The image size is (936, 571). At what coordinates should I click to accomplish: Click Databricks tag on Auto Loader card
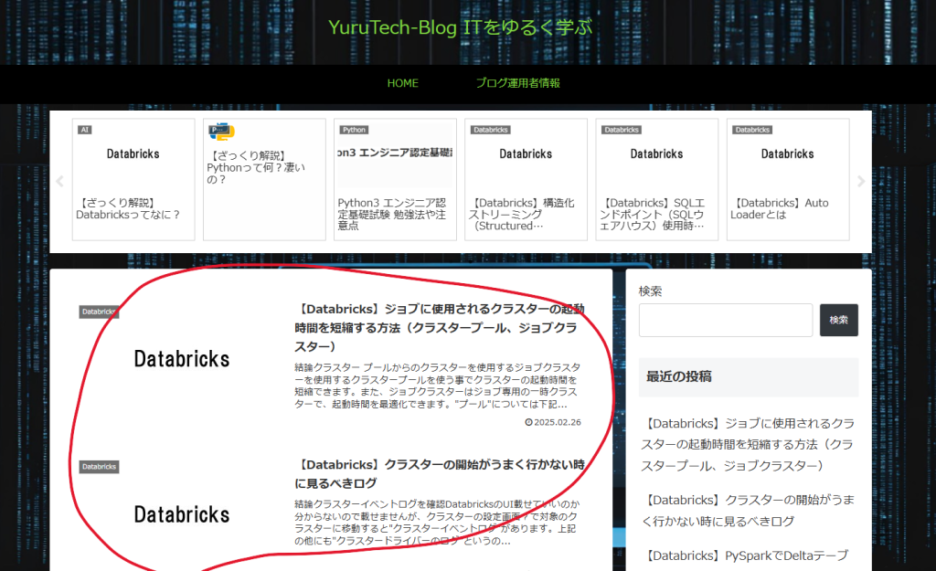point(752,130)
